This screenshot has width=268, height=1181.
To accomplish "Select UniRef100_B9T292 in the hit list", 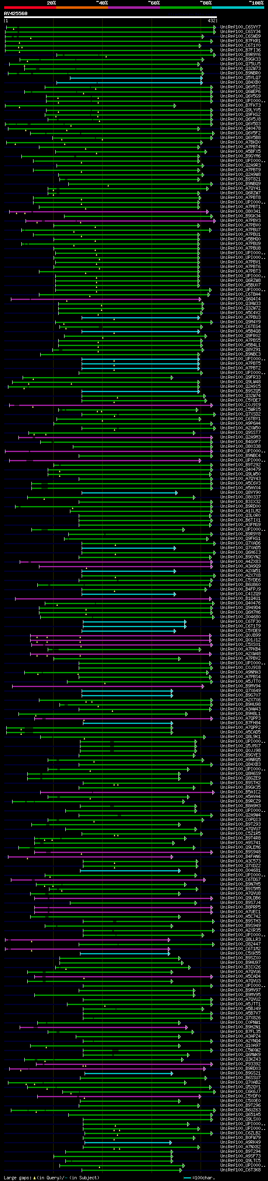I will click(240, 465).
